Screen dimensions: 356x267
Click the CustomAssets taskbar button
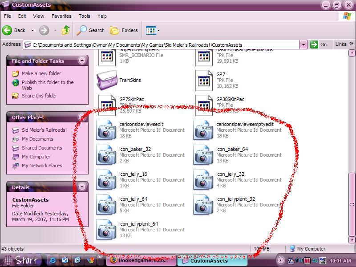(x=212, y=261)
